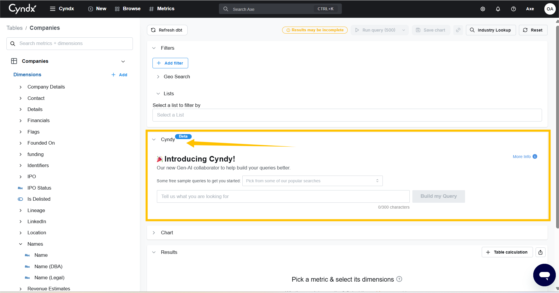Click the notifications bell icon
Viewport: 559px width, 293px height.
(x=498, y=9)
